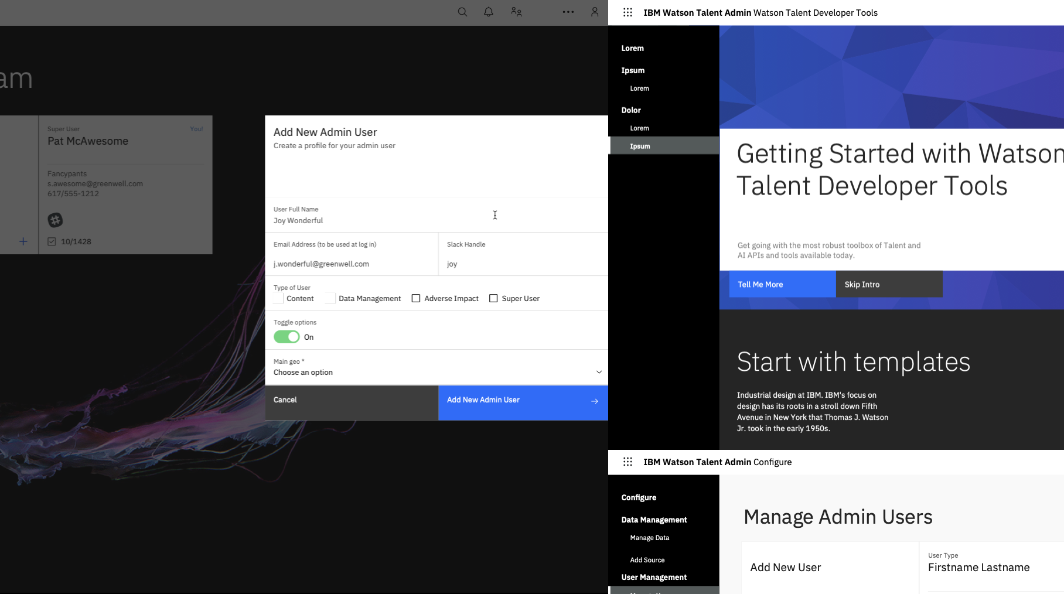Viewport: 1064px width, 594px height.
Task: Open app switcher grid in Configure header
Action: 628,462
